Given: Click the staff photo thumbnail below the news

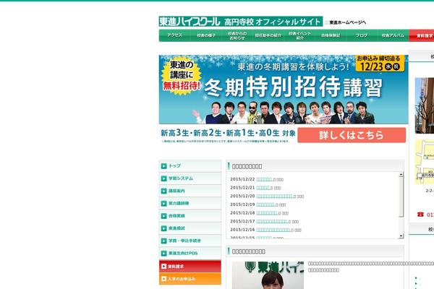Looking at the screenshot, I should 268,275.
